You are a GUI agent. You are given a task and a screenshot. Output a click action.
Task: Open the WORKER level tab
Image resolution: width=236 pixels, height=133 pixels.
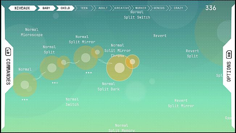coord(141,8)
